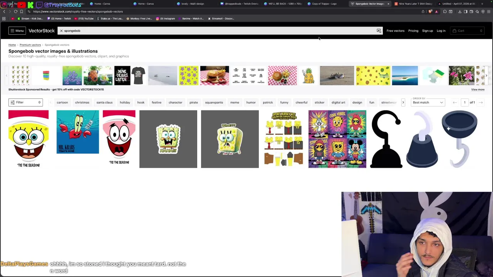The height and width of the screenshot is (277, 493).
Task: Reload the page
Action: (x=15, y=12)
